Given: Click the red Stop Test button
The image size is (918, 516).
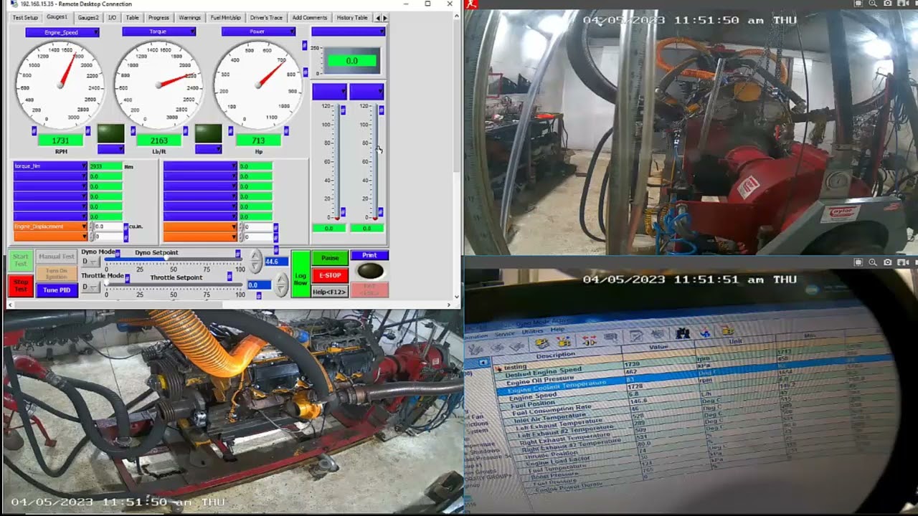Looking at the screenshot, I should [x=20, y=286].
